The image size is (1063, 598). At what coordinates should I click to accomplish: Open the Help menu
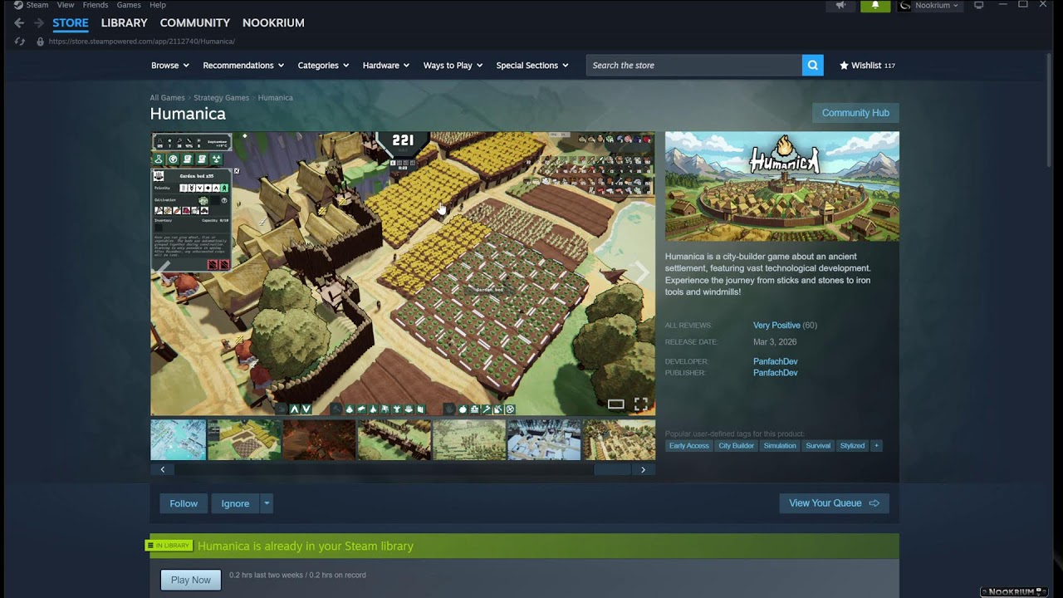pos(158,5)
